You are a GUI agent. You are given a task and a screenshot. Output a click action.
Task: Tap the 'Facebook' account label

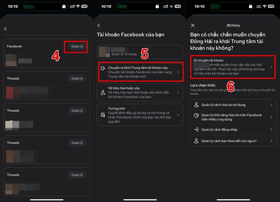pyautogui.click(x=14, y=46)
